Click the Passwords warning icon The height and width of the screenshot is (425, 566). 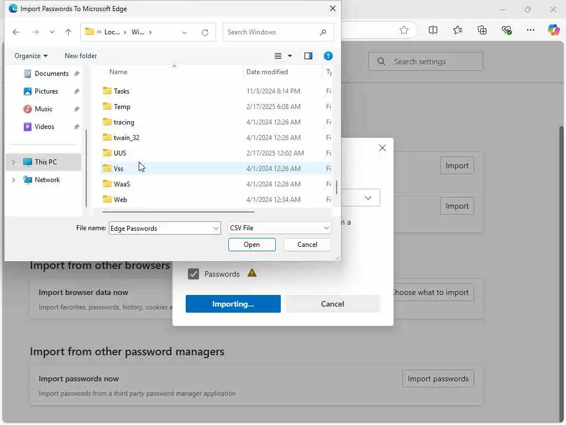click(252, 273)
